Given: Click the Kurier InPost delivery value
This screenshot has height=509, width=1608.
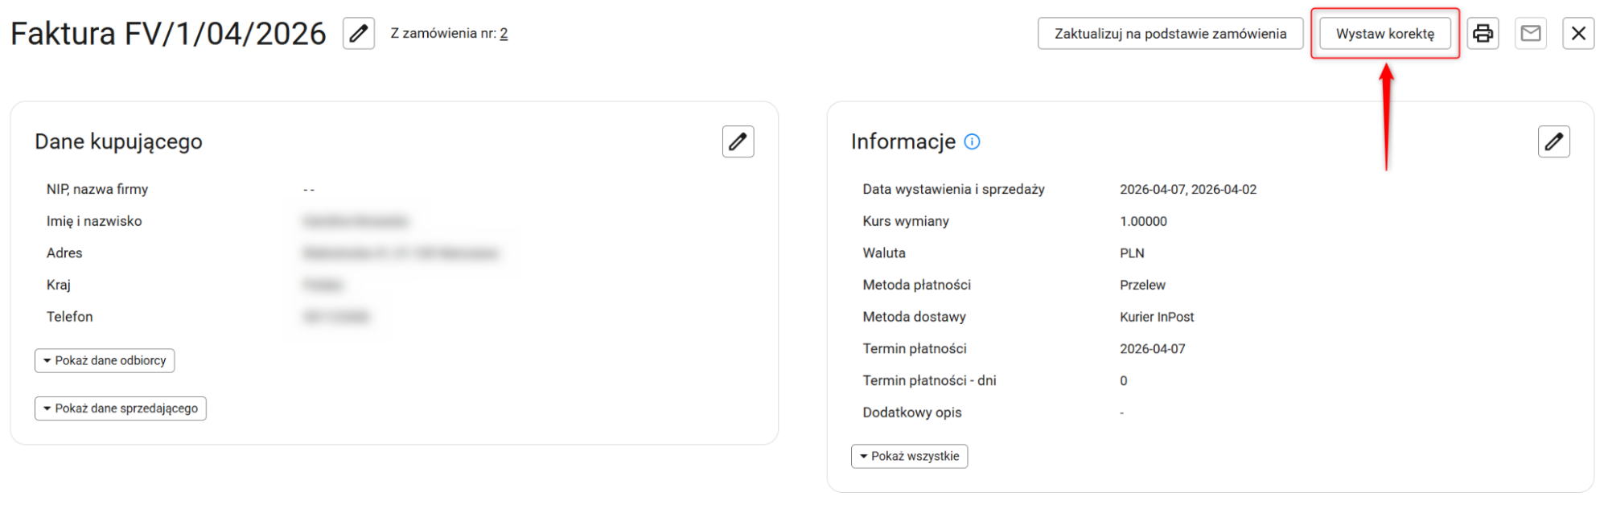Looking at the screenshot, I should click(1157, 317).
